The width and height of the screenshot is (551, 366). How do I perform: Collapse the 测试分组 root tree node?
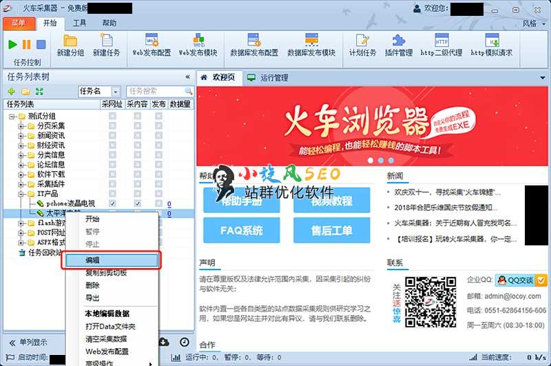pyautogui.click(x=12, y=116)
